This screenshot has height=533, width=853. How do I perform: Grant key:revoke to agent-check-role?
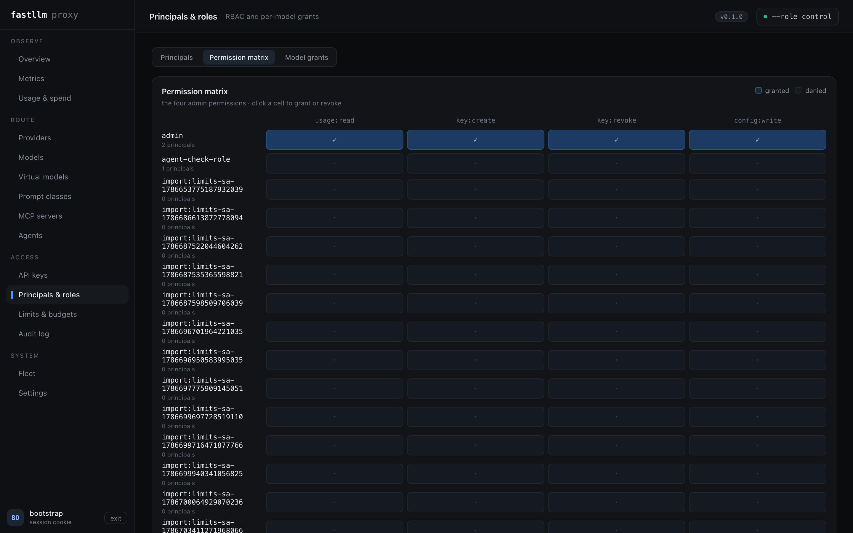pos(616,163)
